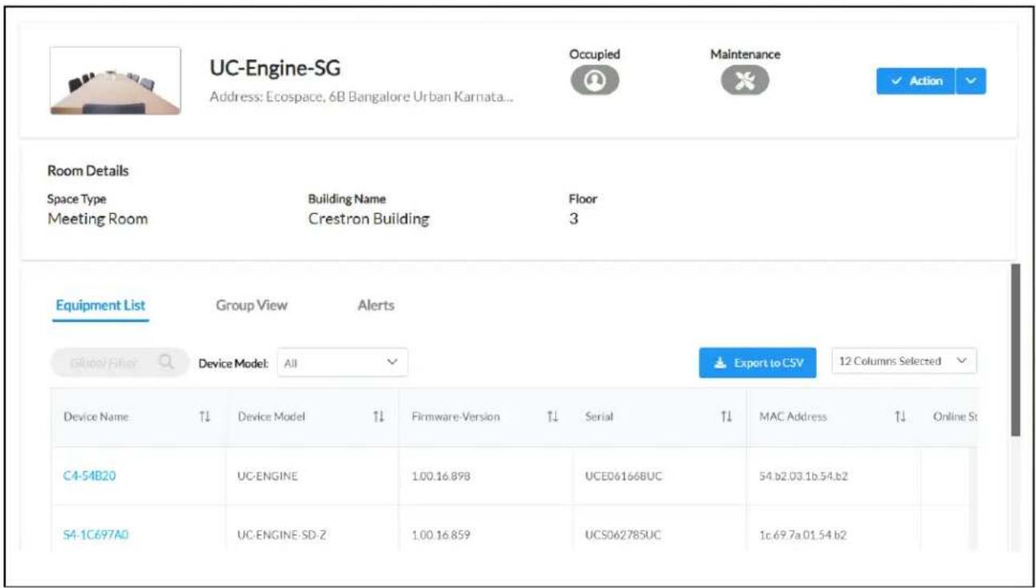Click MAC address 1c.69.7a.01.54.b2 cell
The height and width of the screenshot is (588, 1036).
pos(804,534)
